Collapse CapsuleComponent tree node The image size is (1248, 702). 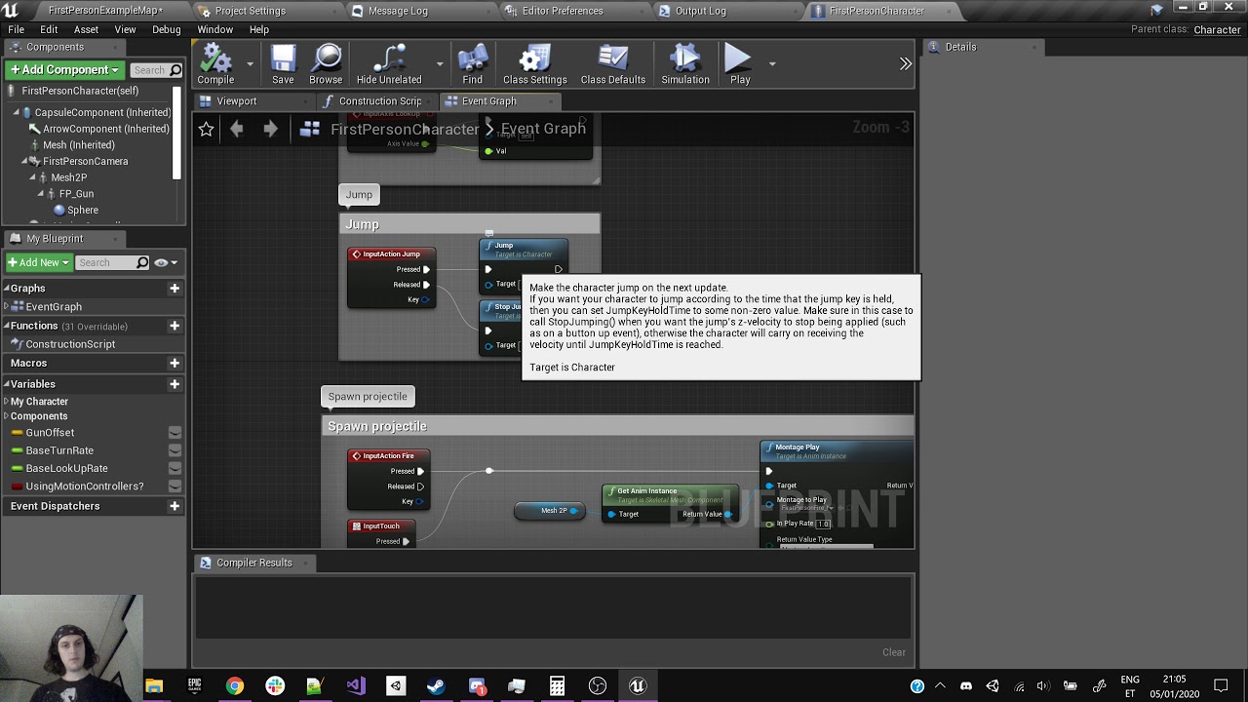(x=17, y=113)
